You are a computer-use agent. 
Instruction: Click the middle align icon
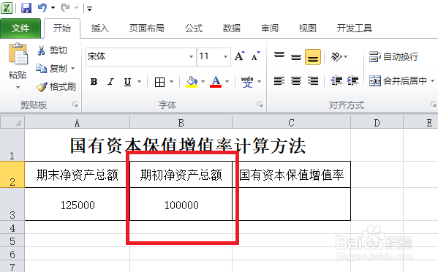pyautogui.click(x=296, y=57)
